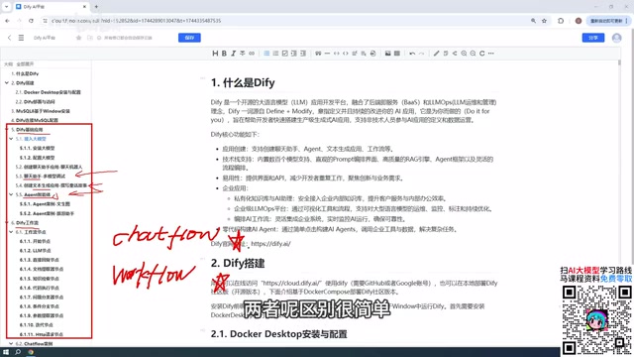This screenshot has height=357, width=634.
Task: Collapse the '2. Dify搭建' outline section
Action: pos(7,83)
